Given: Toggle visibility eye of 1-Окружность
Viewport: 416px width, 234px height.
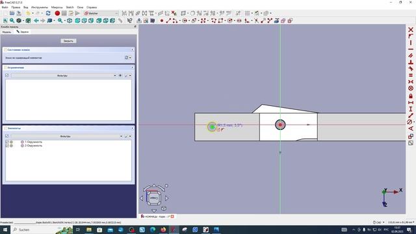Looking at the screenshot, I should click(12, 142).
